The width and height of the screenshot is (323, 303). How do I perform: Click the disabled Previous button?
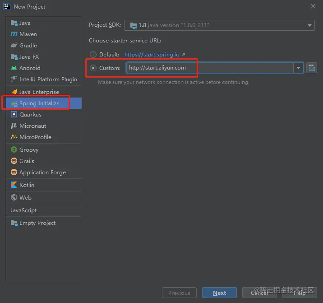point(179,293)
